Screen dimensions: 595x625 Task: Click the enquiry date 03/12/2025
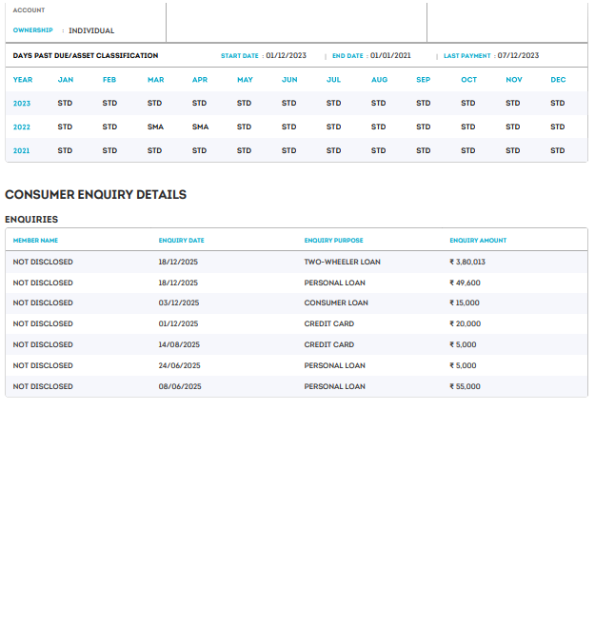point(179,303)
